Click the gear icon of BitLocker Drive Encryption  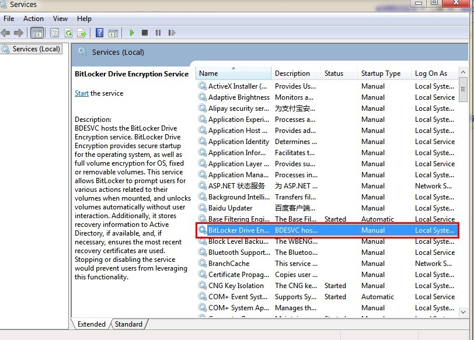click(x=202, y=230)
